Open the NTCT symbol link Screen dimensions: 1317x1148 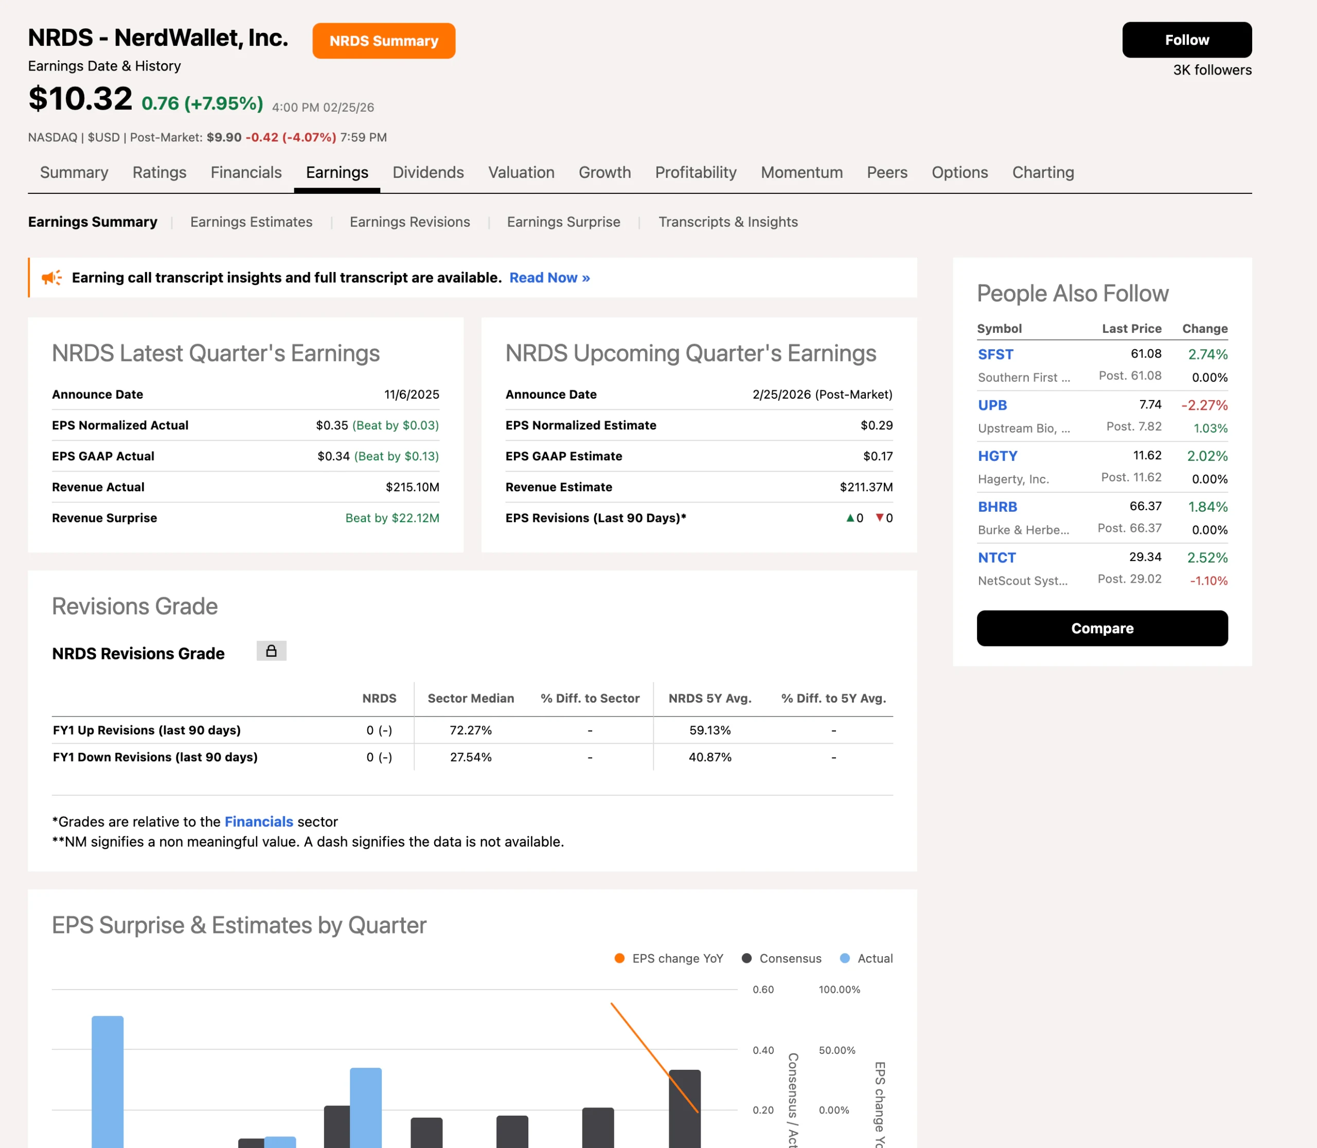pyautogui.click(x=996, y=558)
